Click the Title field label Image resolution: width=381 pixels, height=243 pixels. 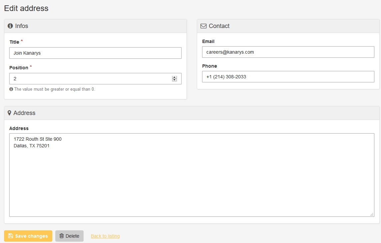click(14, 42)
